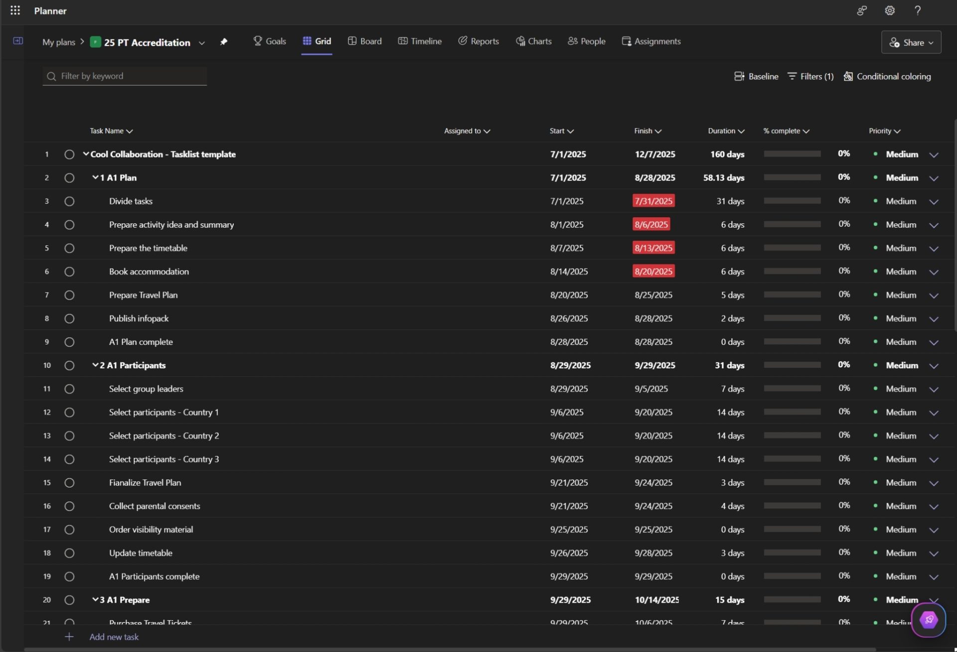The height and width of the screenshot is (652, 957).
Task: Open the Copilot floating button
Action: coord(928,620)
